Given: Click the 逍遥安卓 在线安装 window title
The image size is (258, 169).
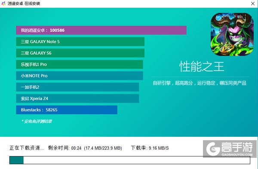Looking at the screenshot, I should pyautogui.click(x=24, y=3).
